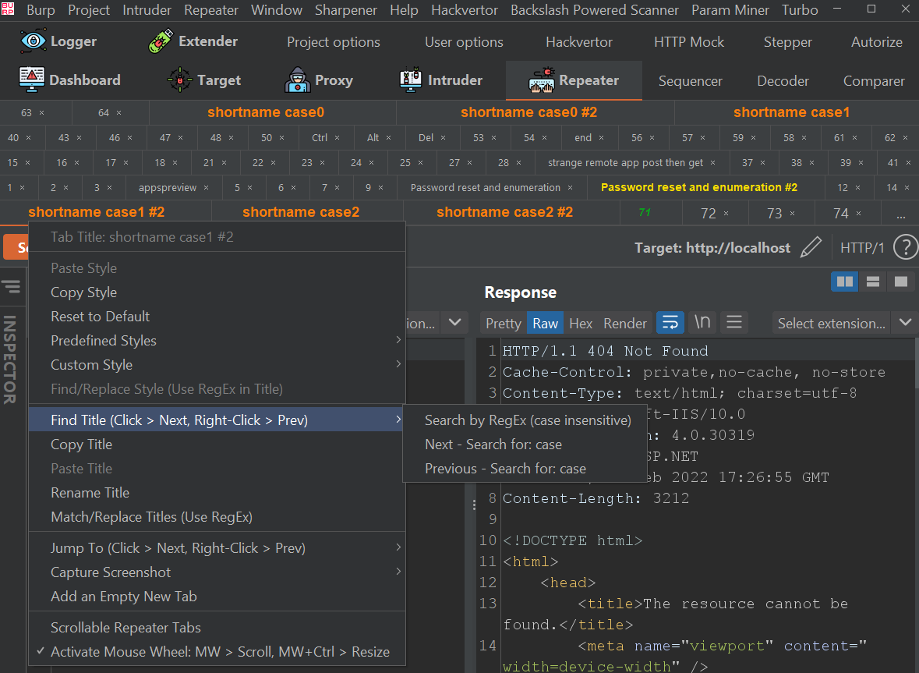Click the Repeater keyboard icon
The height and width of the screenshot is (673, 919).
(542, 80)
